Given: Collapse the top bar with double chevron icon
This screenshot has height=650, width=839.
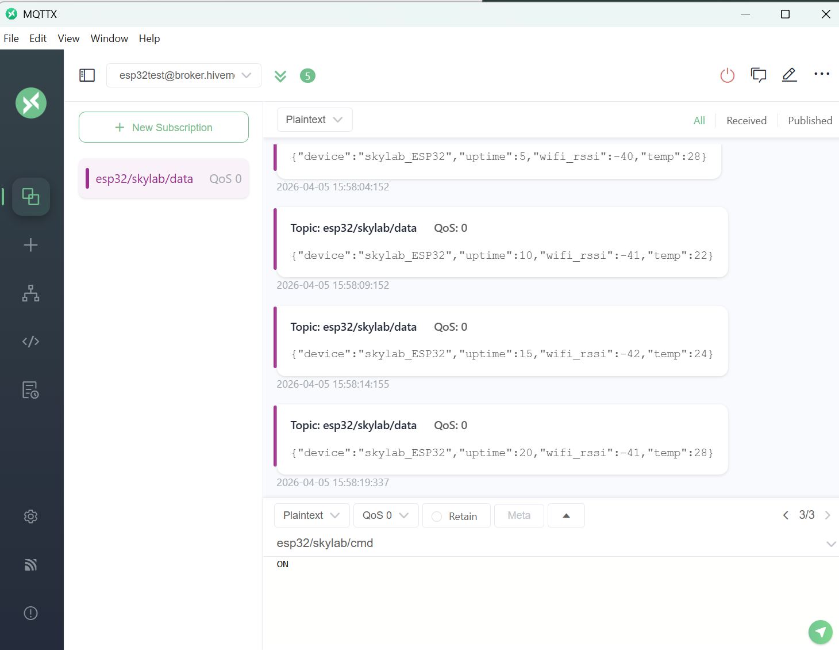Looking at the screenshot, I should pos(280,76).
